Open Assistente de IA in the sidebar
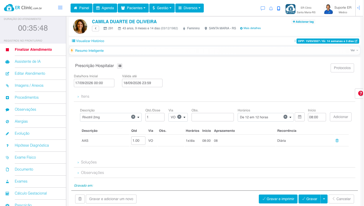 pos(28,61)
